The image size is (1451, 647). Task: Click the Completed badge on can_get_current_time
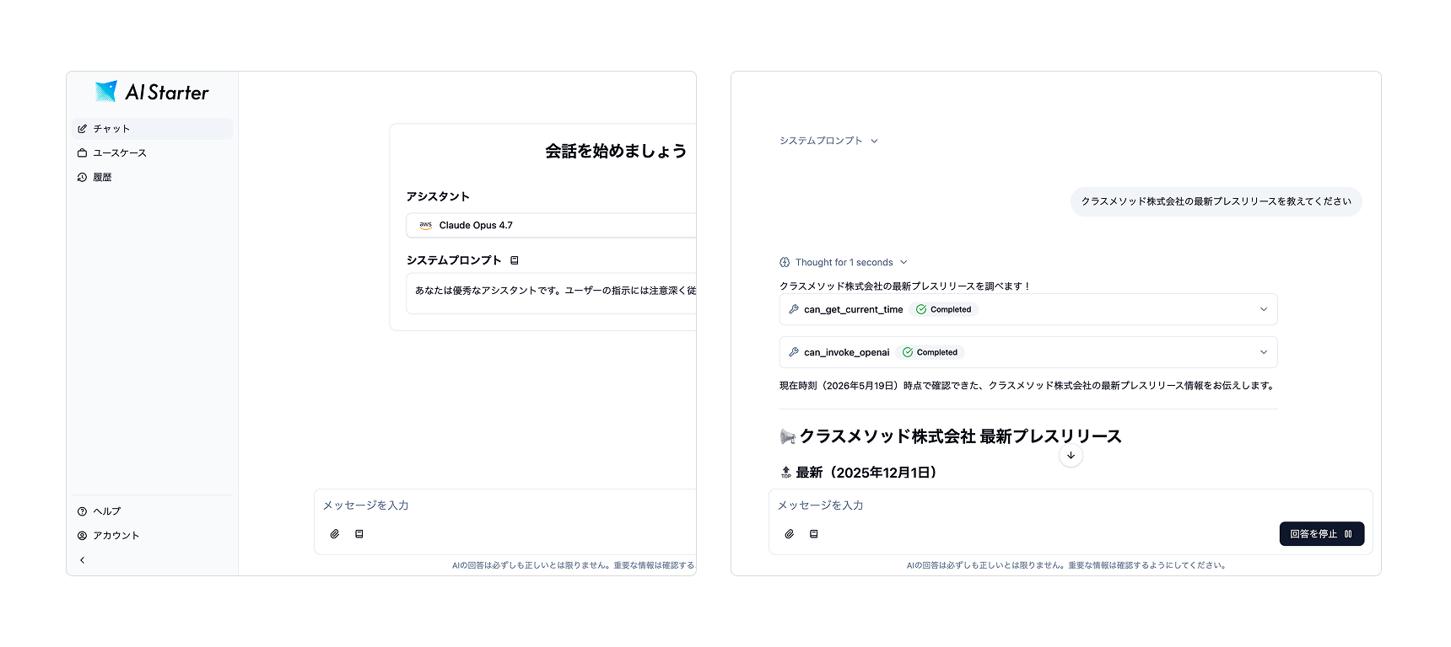944,310
